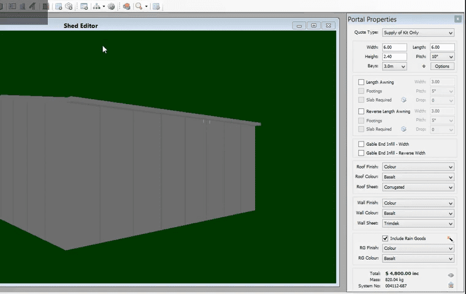Open the Roof Sheet dropdown
466x294 pixels.
click(x=418, y=187)
